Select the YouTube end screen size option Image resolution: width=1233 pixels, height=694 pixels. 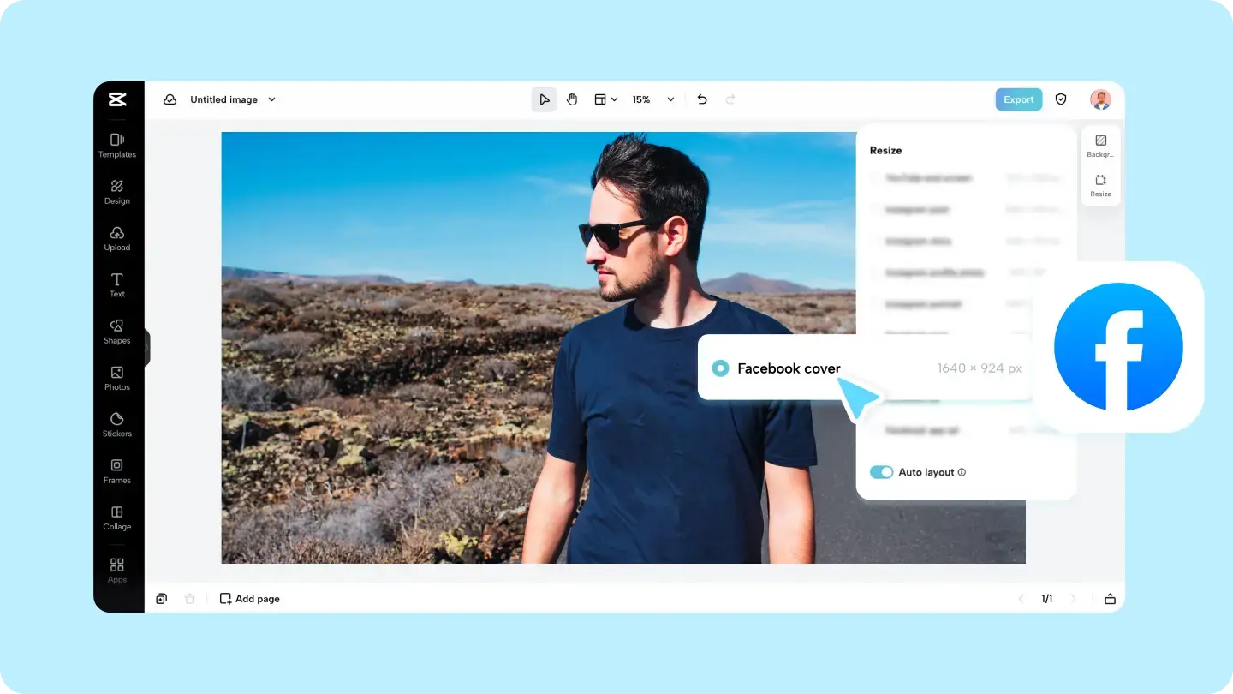[966, 178]
